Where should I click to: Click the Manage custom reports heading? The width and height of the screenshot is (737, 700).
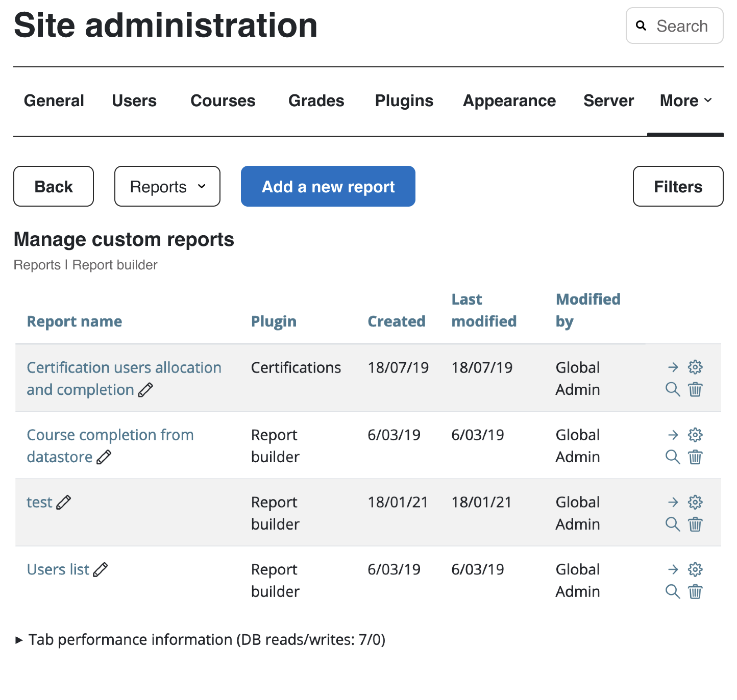coord(124,239)
